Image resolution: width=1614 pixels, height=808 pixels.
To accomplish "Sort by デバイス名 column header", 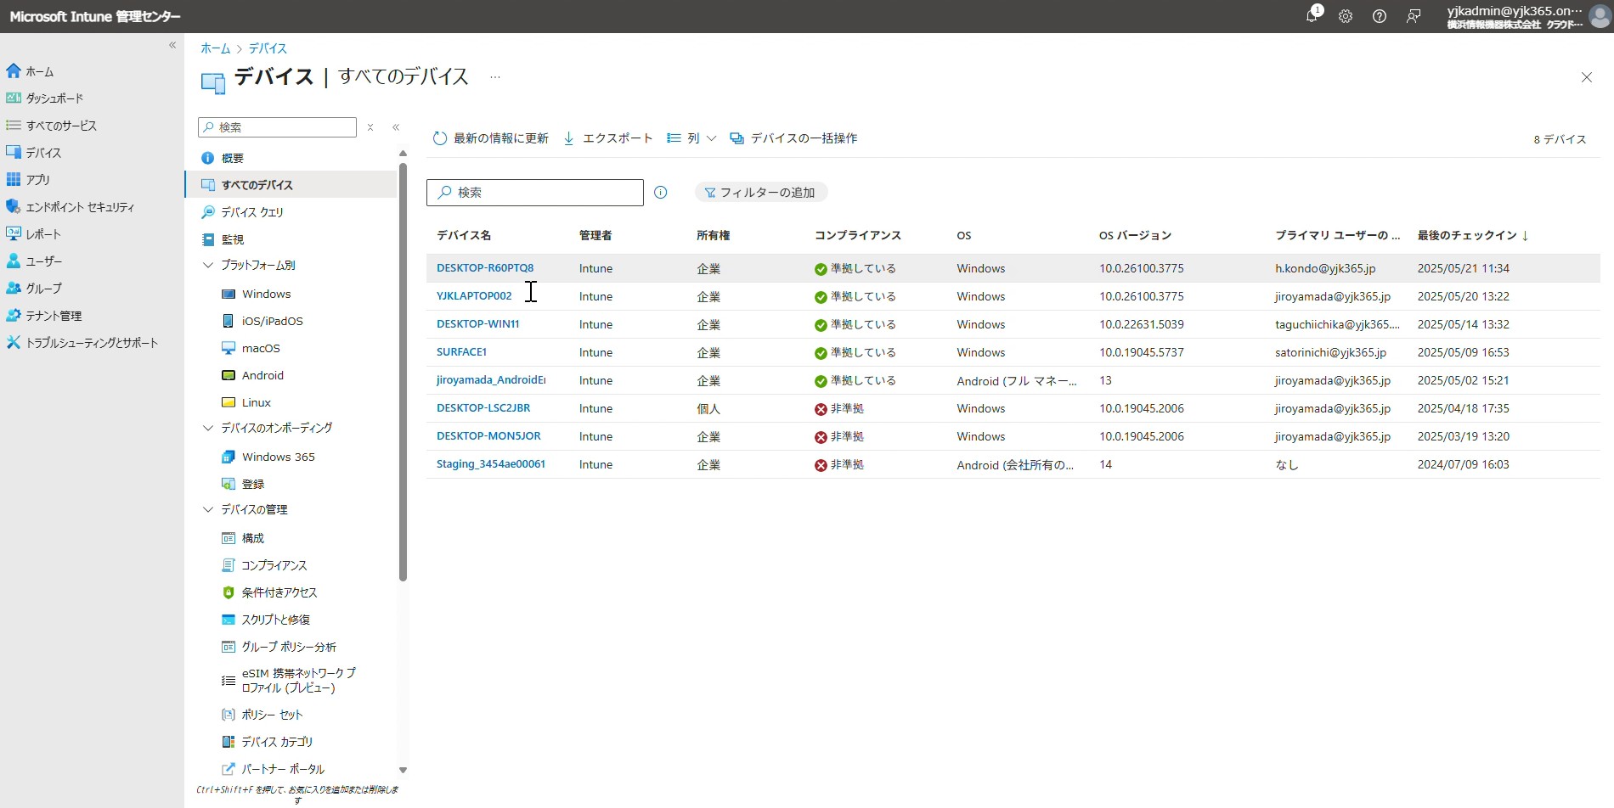I will 464,235.
